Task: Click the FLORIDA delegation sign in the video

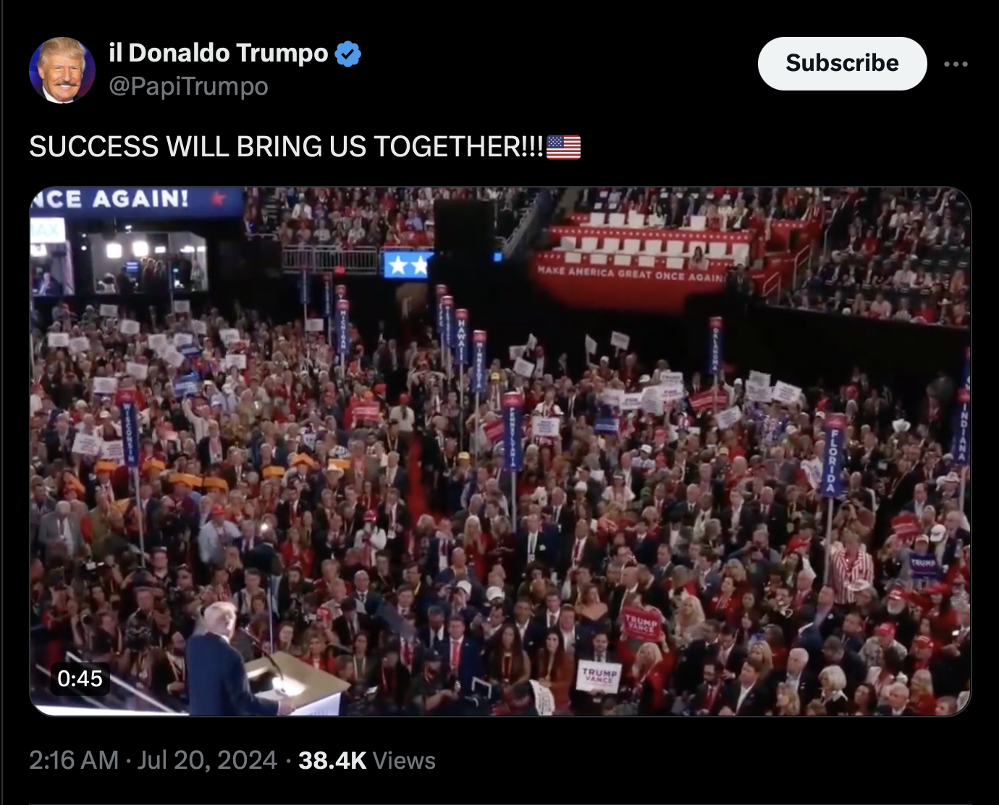Action: click(x=832, y=458)
